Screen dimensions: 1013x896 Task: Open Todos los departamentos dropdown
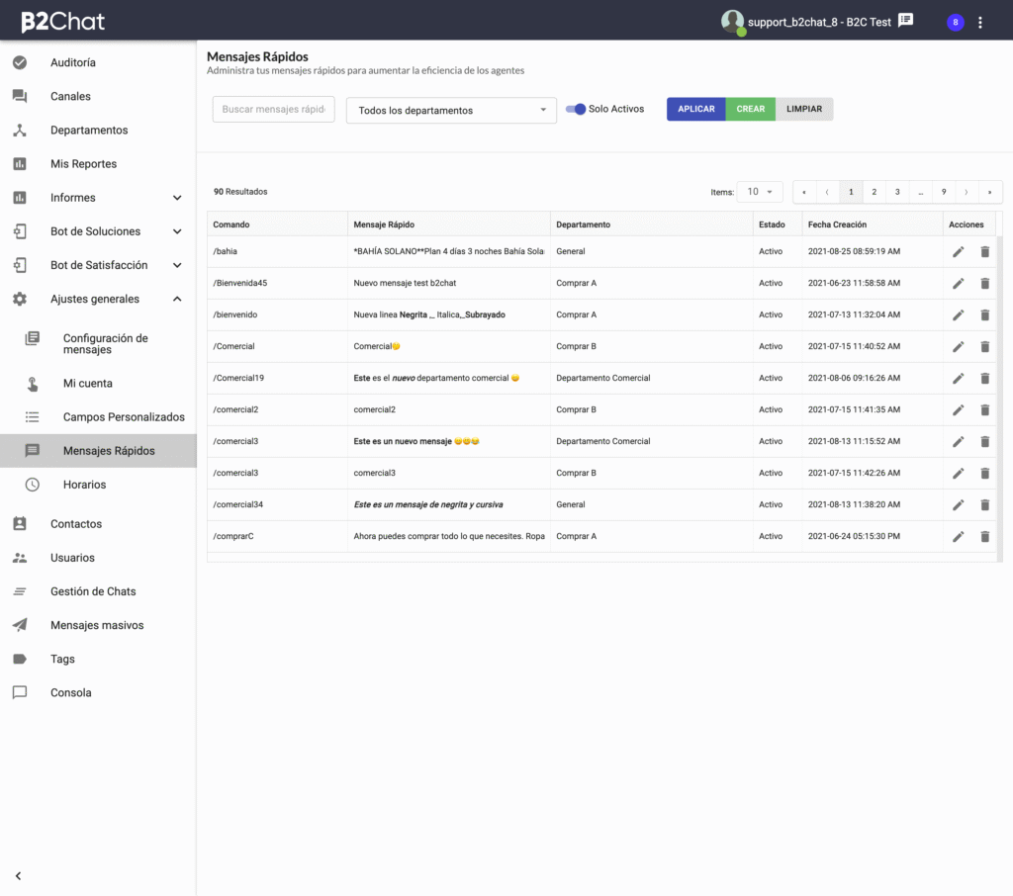(x=451, y=110)
